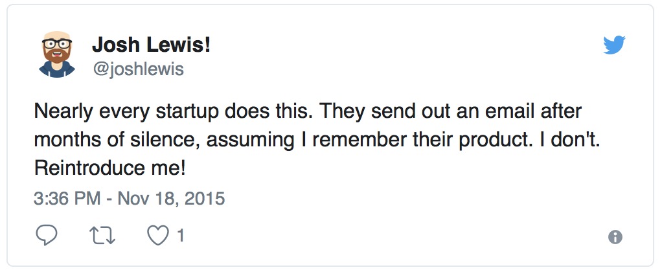Click the word 'product' in the tweet
This screenshot has width=662, height=272.
[x=494, y=141]
